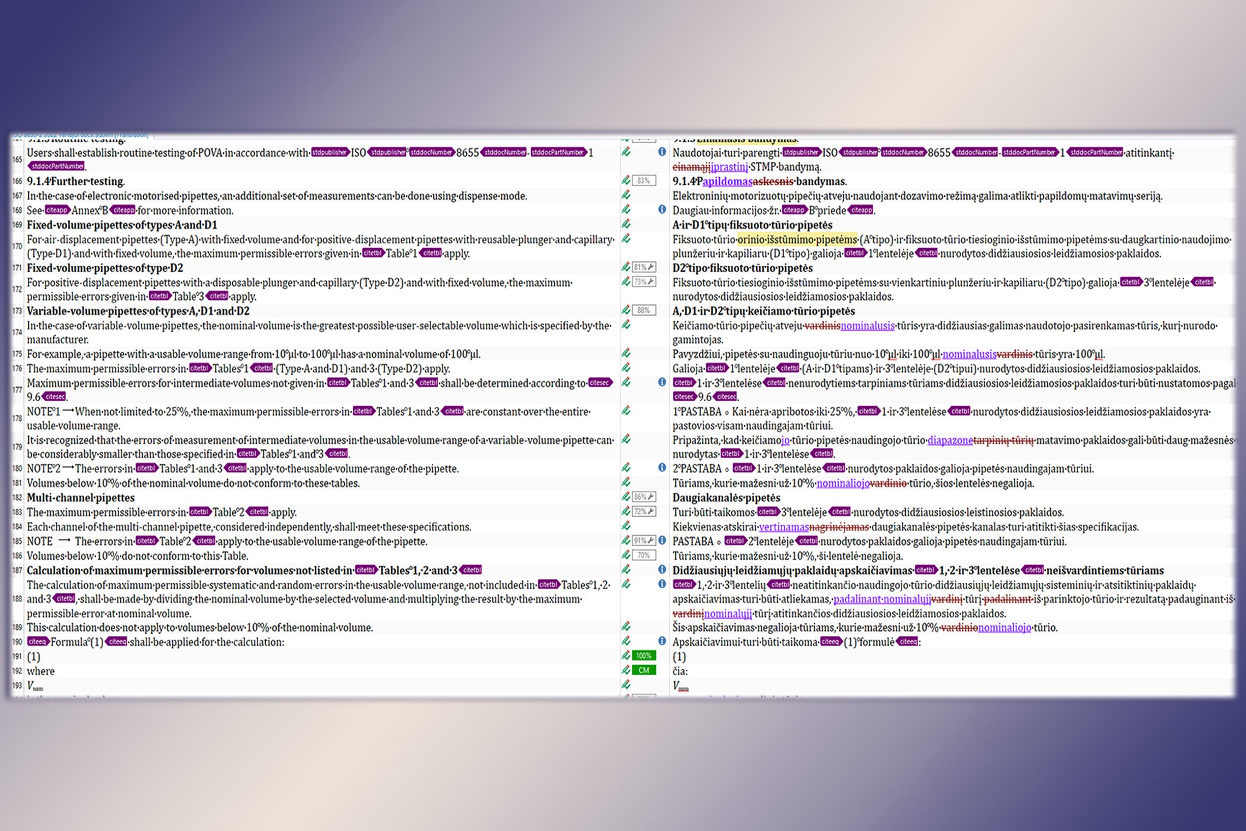Click the citesec tag after 'determined according to'
The height and width of the screenshot is (831, 1246).
point(601,383)
